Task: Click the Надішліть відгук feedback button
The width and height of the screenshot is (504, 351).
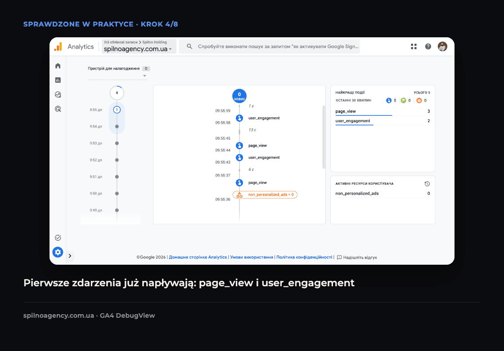Action: [x=357, y=257]
